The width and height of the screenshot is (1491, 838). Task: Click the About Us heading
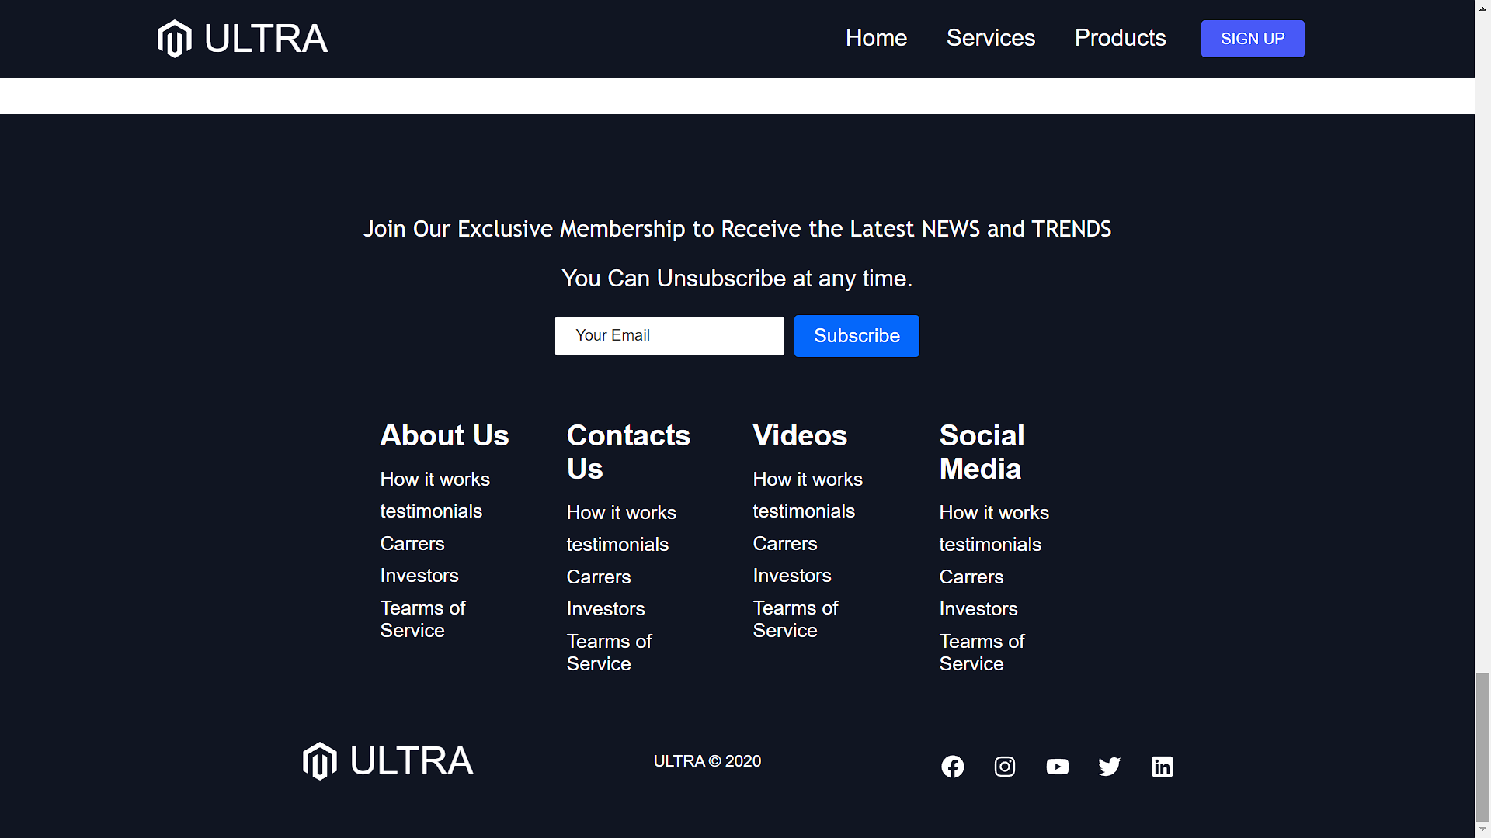click(444, 435)
